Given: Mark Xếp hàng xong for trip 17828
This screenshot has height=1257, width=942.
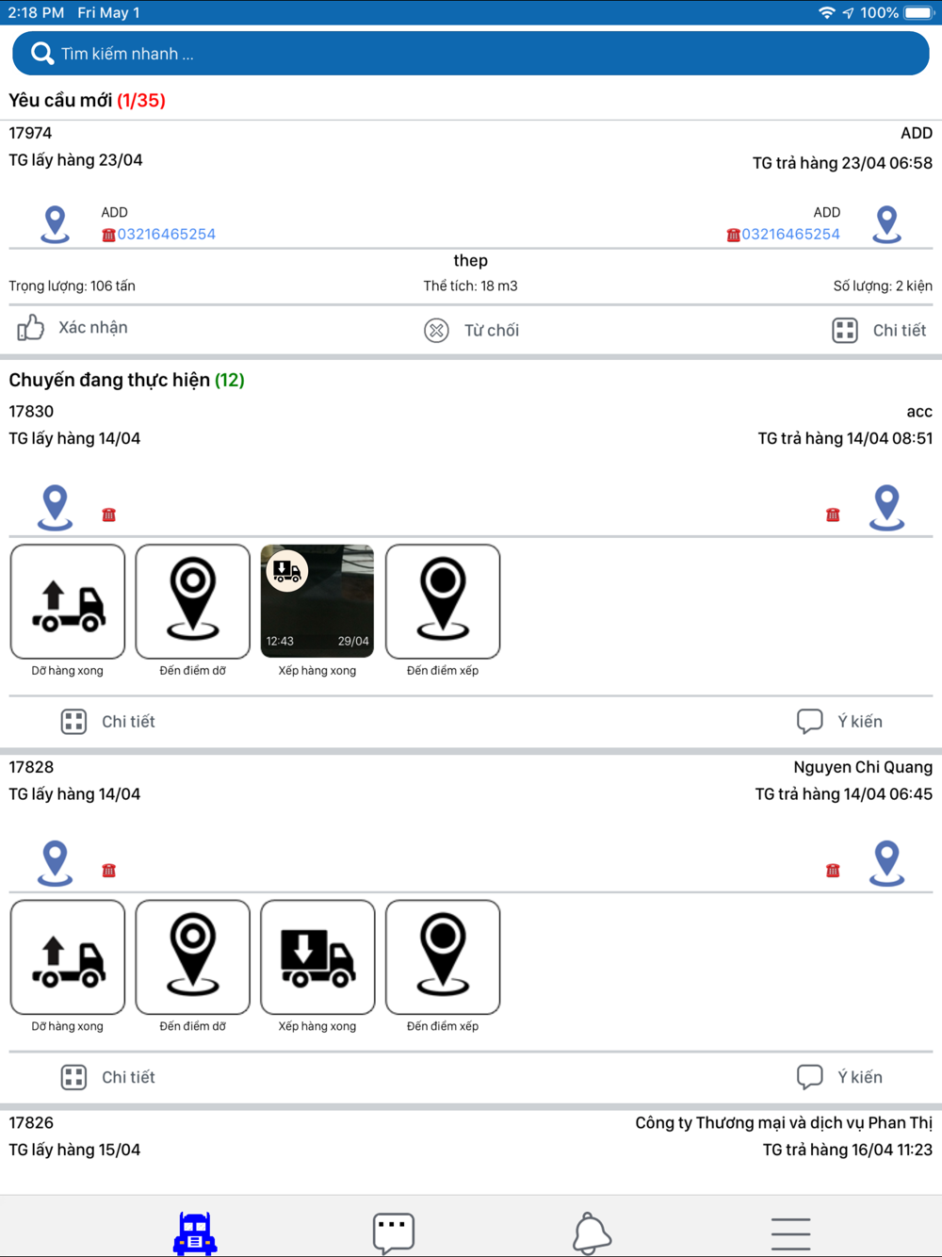Looking at the screenshot, I should point(317,957).
